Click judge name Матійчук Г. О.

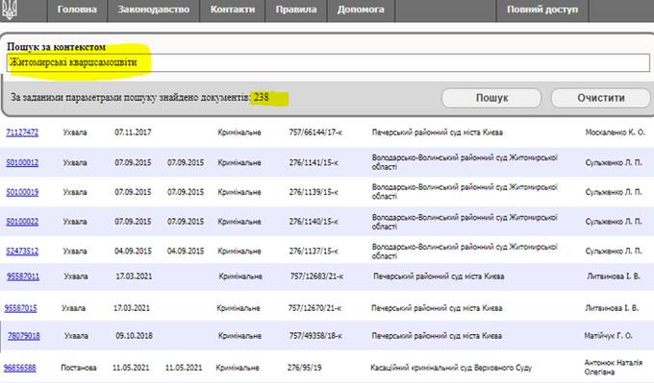click(x=608, y=336)
